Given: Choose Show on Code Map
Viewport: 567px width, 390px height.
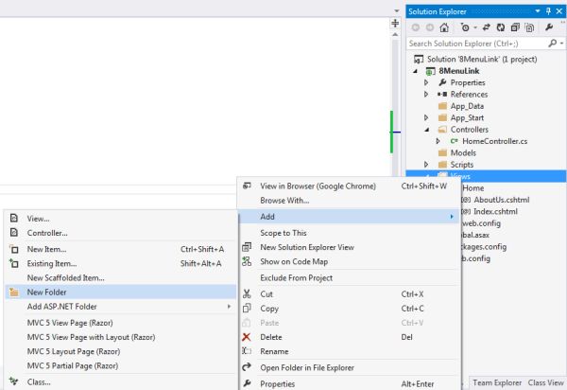Looking at the screenshot, I should coord(349,262).
